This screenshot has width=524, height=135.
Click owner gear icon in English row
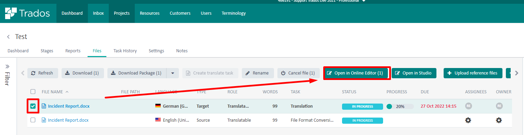499,120
